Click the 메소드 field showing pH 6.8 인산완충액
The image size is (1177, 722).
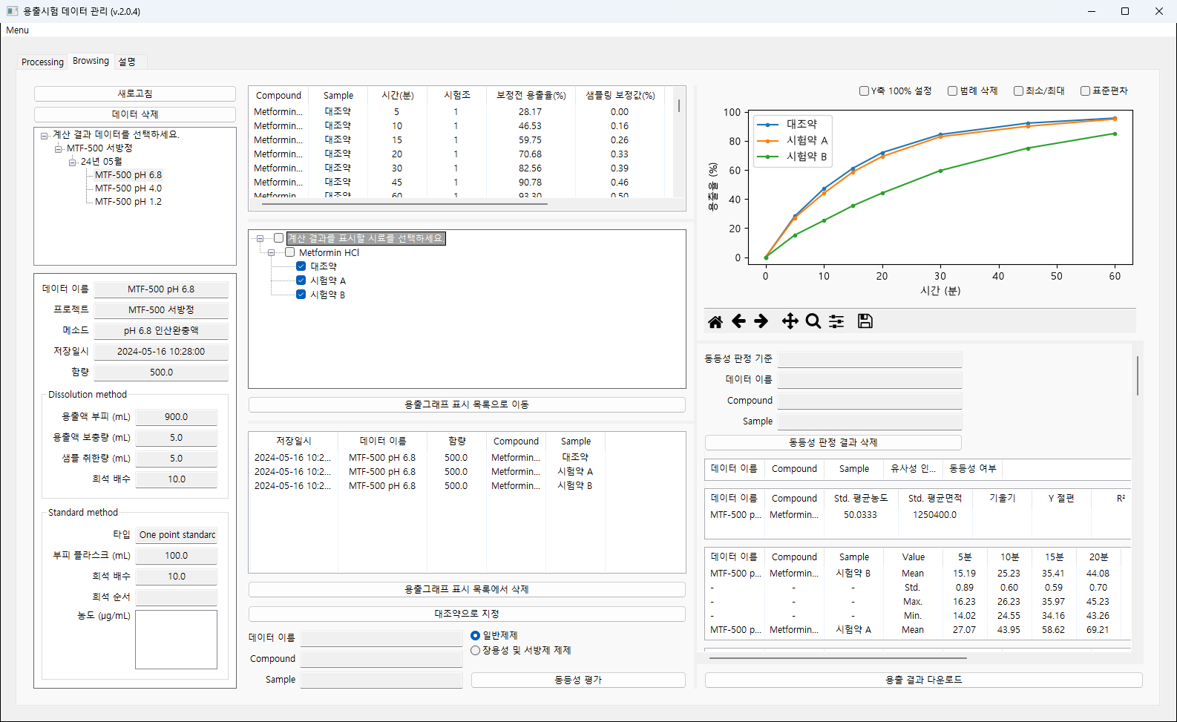161,331
